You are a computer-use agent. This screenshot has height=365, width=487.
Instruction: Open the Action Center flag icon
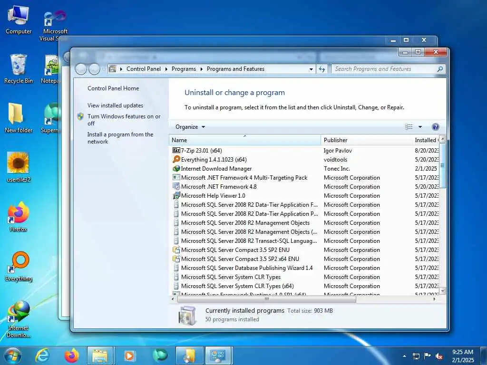(428, 356)
